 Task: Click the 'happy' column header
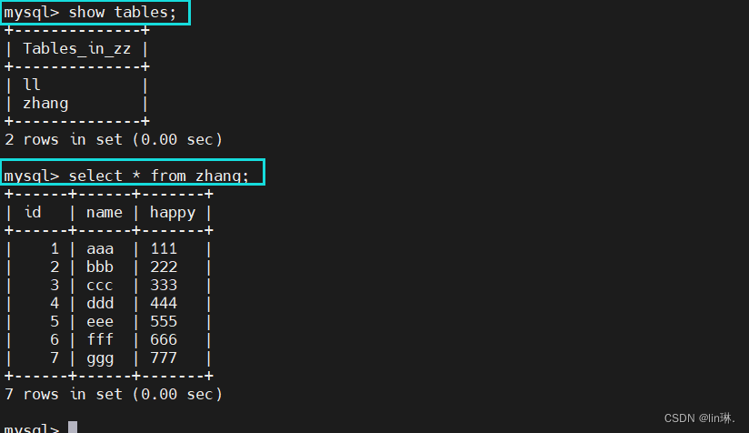coord(173,212)
